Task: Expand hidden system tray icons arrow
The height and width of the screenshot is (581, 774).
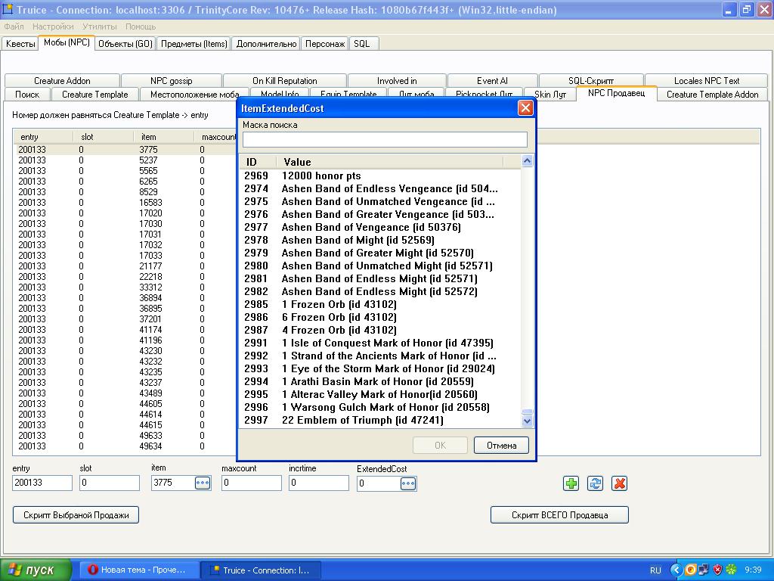Action: pos(676,570)
